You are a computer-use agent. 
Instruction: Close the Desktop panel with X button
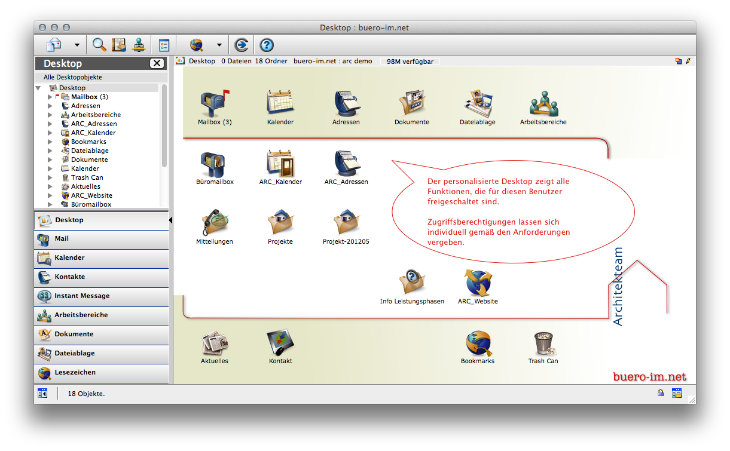click(157, 63)
